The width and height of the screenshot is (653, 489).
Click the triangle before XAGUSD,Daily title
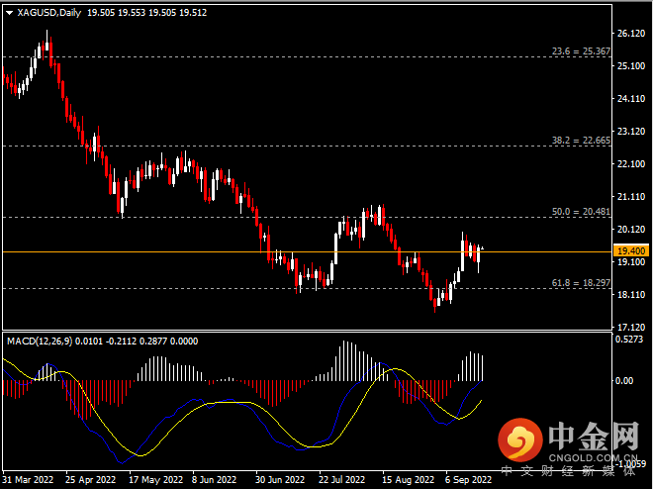pos(9,13)
